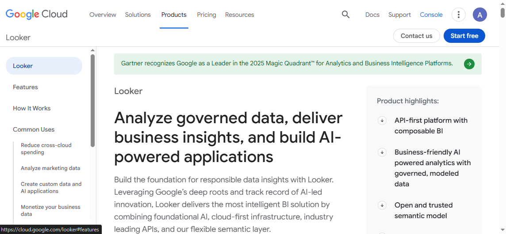Viewport: 506px width, 234px height.
Task: Expand API-first platform highlight arrow
Action: 382,121
